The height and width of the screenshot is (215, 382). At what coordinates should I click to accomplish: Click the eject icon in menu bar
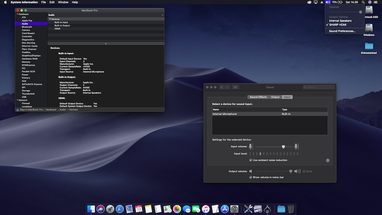click(x=322, y=2)
